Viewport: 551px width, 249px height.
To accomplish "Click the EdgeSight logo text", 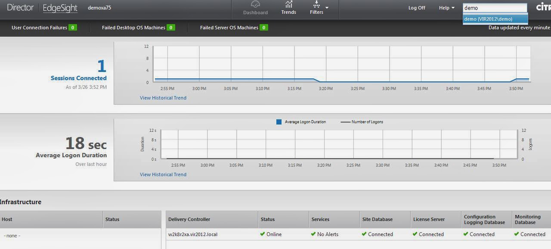I will [60, 8].
